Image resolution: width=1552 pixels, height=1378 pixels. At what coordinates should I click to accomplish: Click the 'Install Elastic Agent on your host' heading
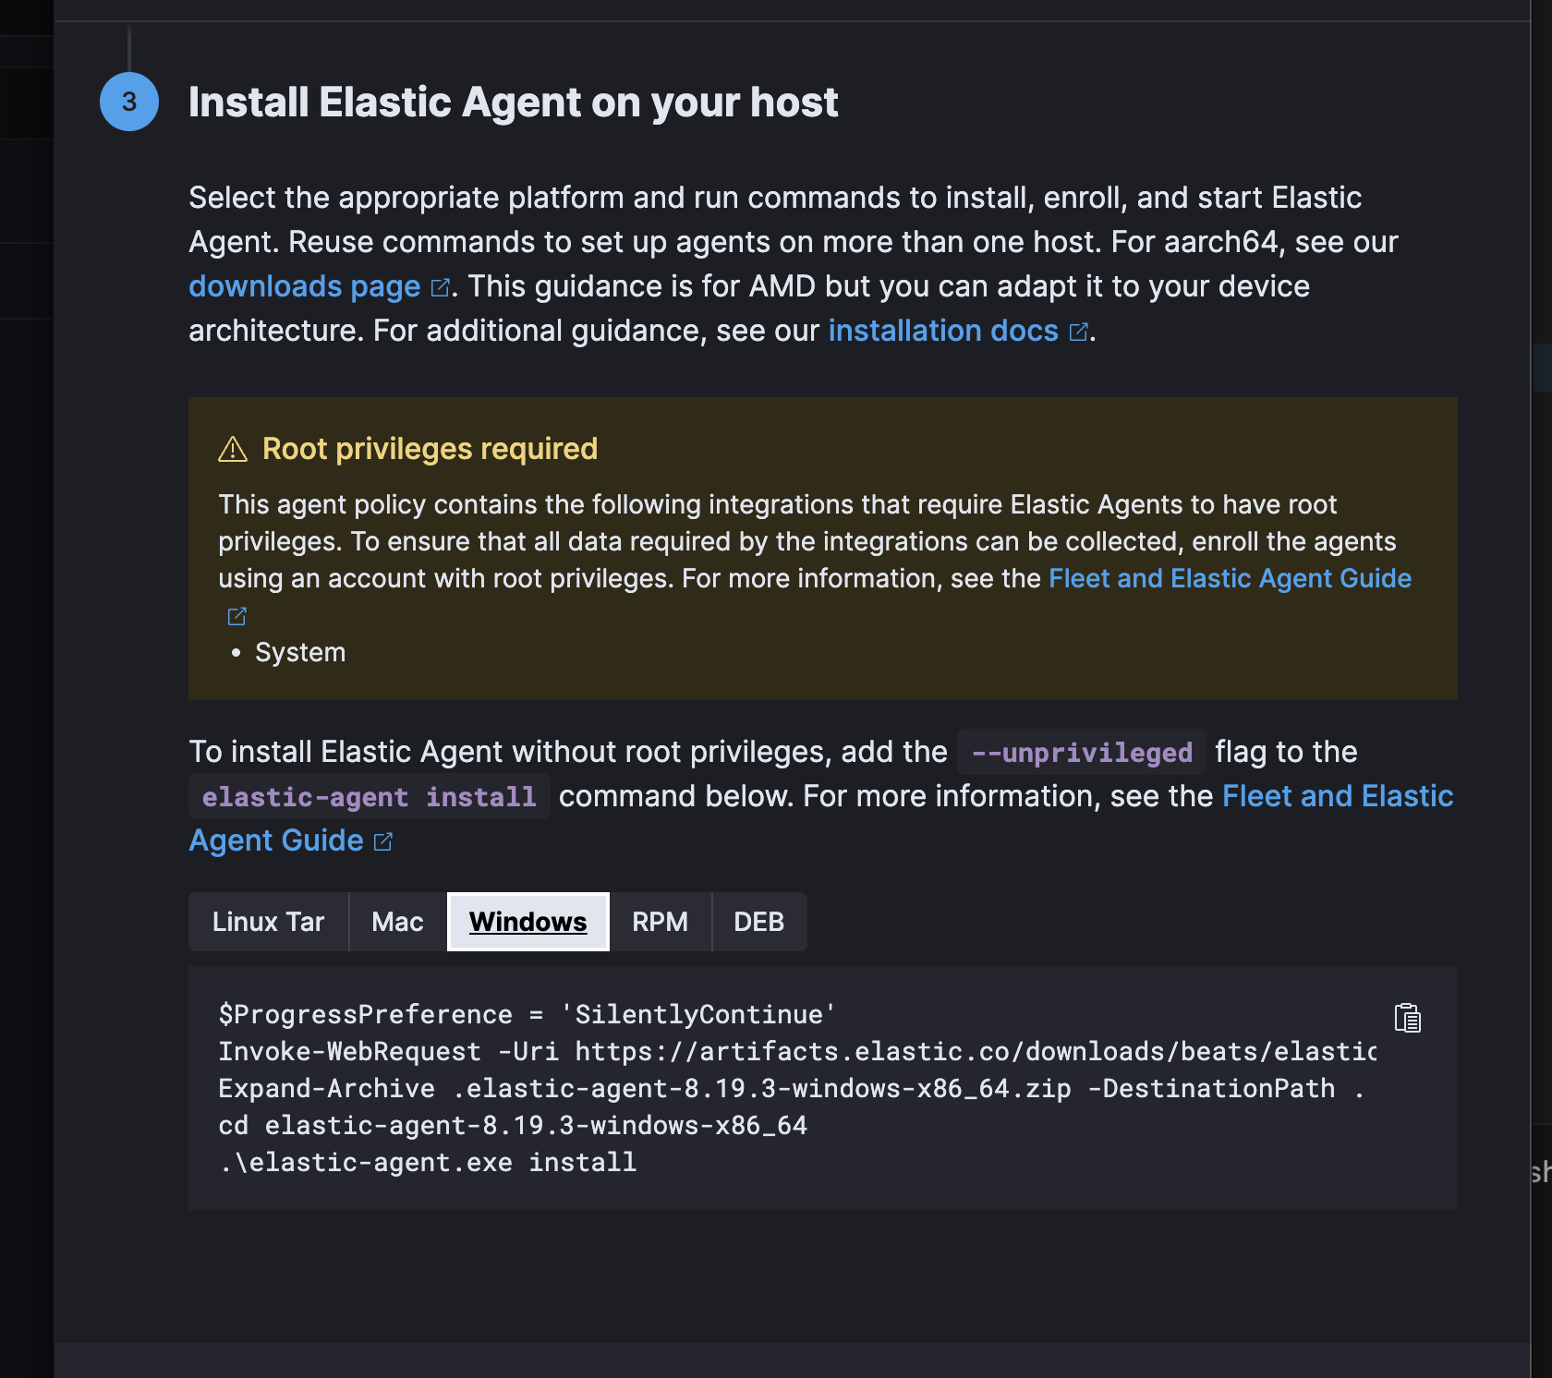513,102
